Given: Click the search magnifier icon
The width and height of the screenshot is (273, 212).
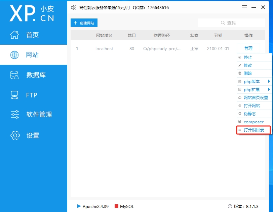Looking at the screenshot, I should click(x=223, y=23).
